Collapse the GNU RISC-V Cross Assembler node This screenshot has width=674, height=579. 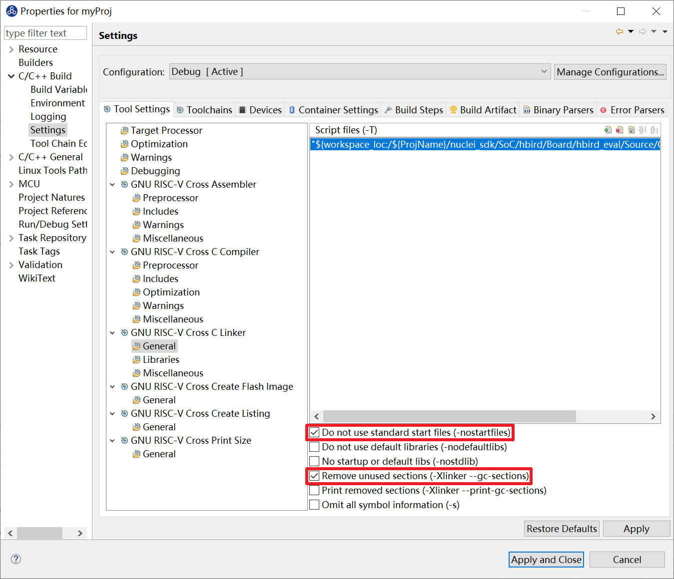tap(112, 185)
